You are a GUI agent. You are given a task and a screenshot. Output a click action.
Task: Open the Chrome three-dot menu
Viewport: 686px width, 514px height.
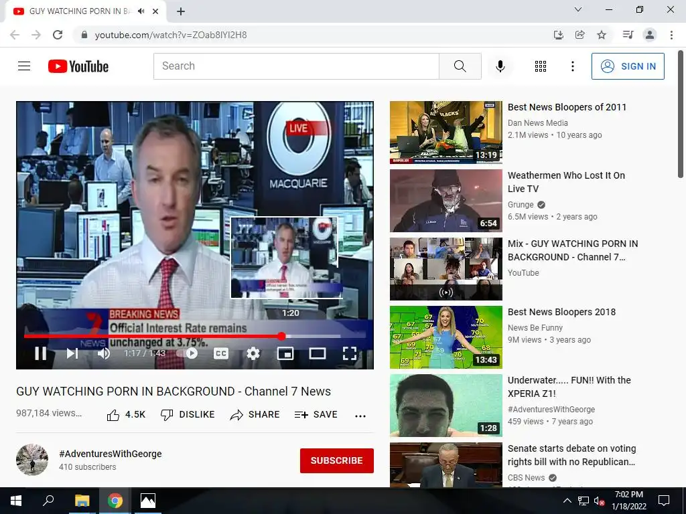671,35
